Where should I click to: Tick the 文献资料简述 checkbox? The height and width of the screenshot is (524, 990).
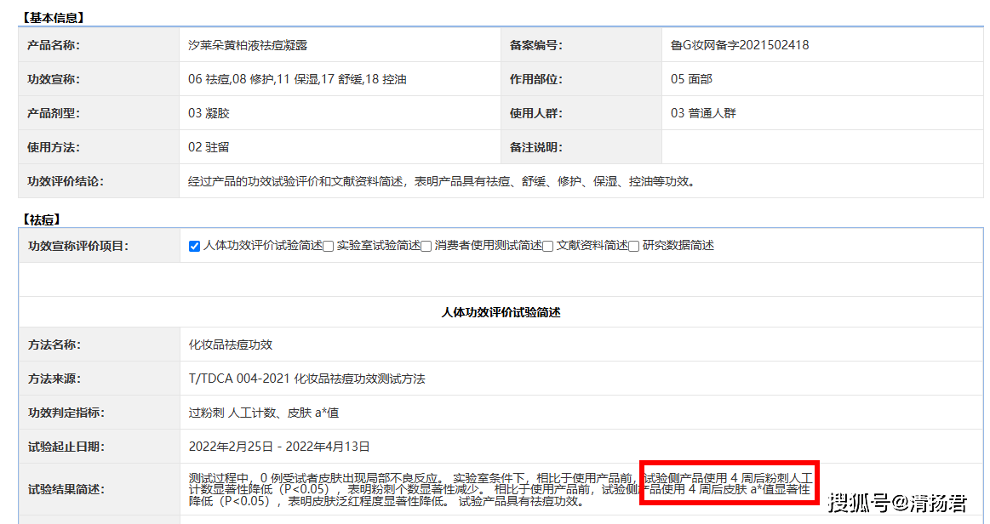(x=548, y=247)
